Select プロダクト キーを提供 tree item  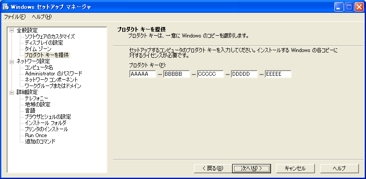tap(47, 55)
